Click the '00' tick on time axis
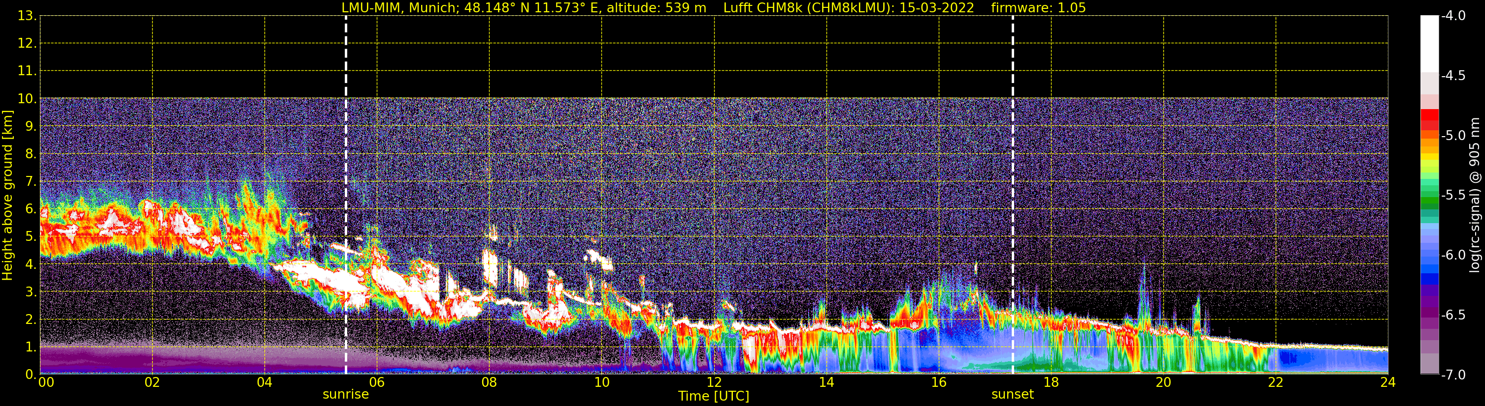The height and width of the screenshot is (406, 1485). 45,382
